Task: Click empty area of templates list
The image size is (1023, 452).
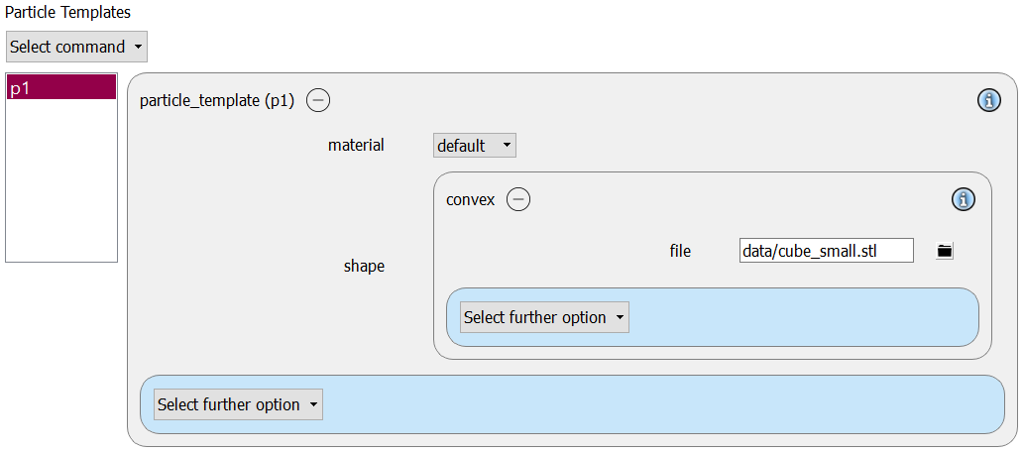Action: coord(61,180)
